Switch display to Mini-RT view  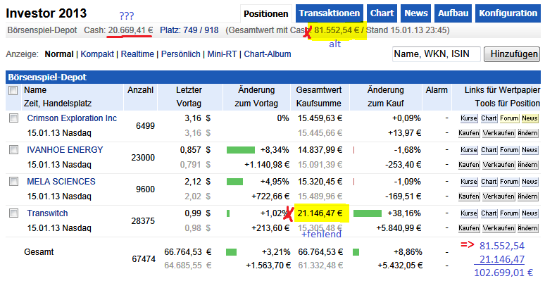(222, 54)
